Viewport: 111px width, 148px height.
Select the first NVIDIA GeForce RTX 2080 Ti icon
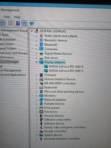[46, 67]
